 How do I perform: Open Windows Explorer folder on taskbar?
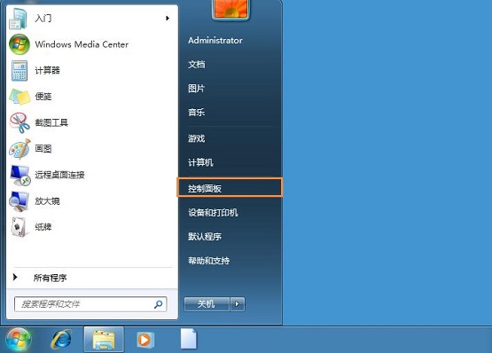coord(104,340)
